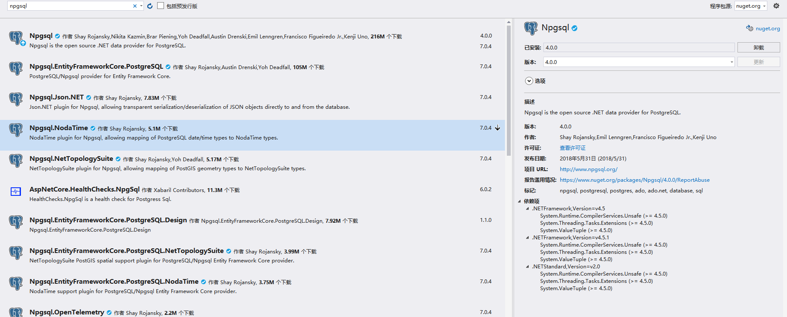Screen dimensions: 787x317
Task: Click the update-available badge on Npgsql icon
Action: [23, 43]
